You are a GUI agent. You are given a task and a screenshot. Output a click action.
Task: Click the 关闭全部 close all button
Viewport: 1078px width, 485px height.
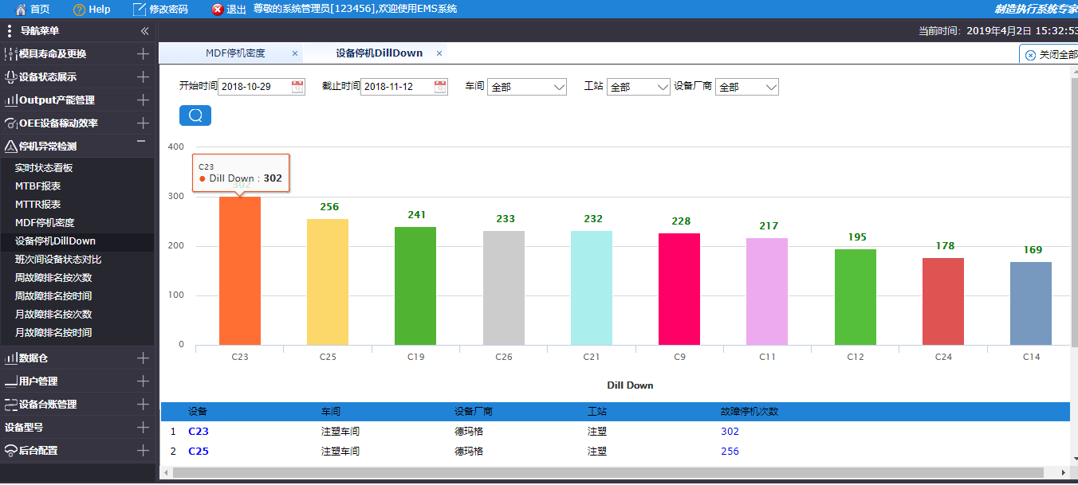point(1051,55)
